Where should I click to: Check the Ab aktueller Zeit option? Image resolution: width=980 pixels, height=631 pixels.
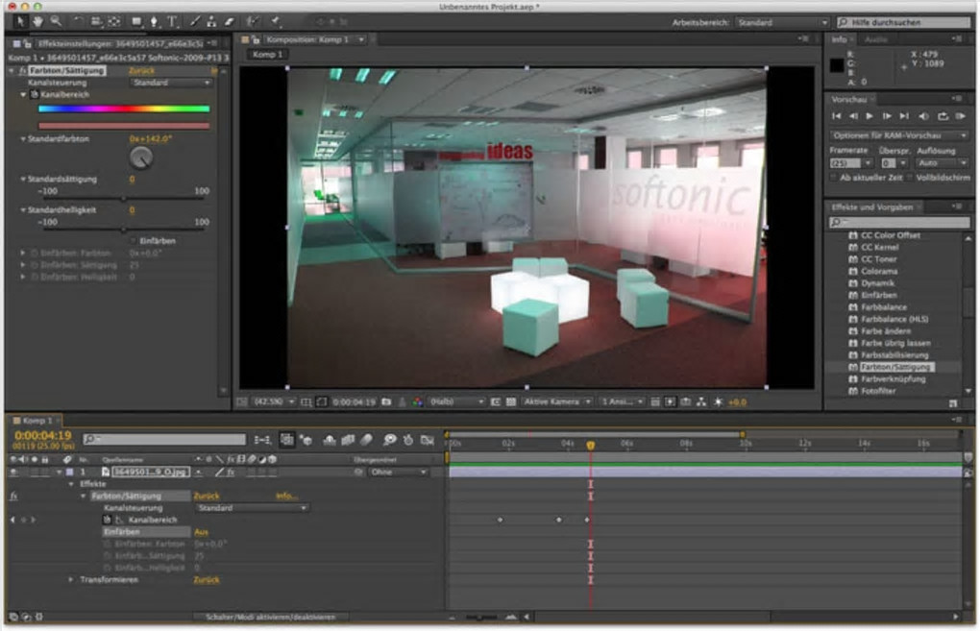tap(833, 178)
